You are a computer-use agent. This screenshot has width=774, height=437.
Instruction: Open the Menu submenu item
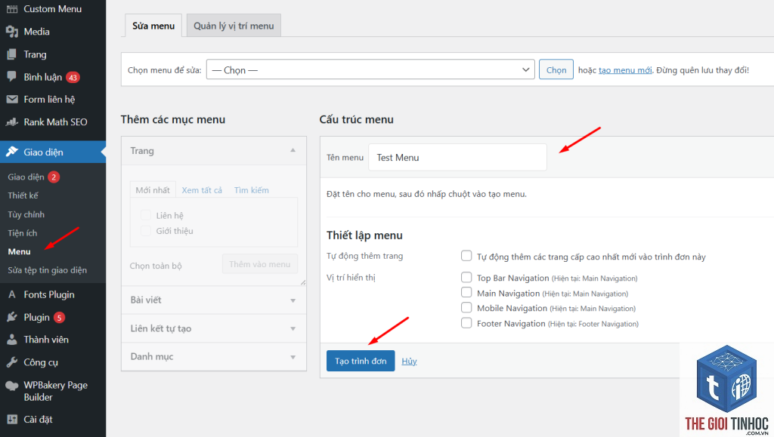tap(19, 252)
